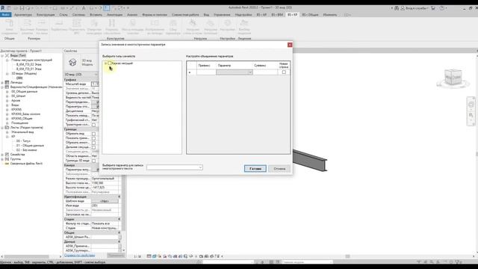
Task: Open Rendering Dialog icon in view control bar
Action: 170,256
